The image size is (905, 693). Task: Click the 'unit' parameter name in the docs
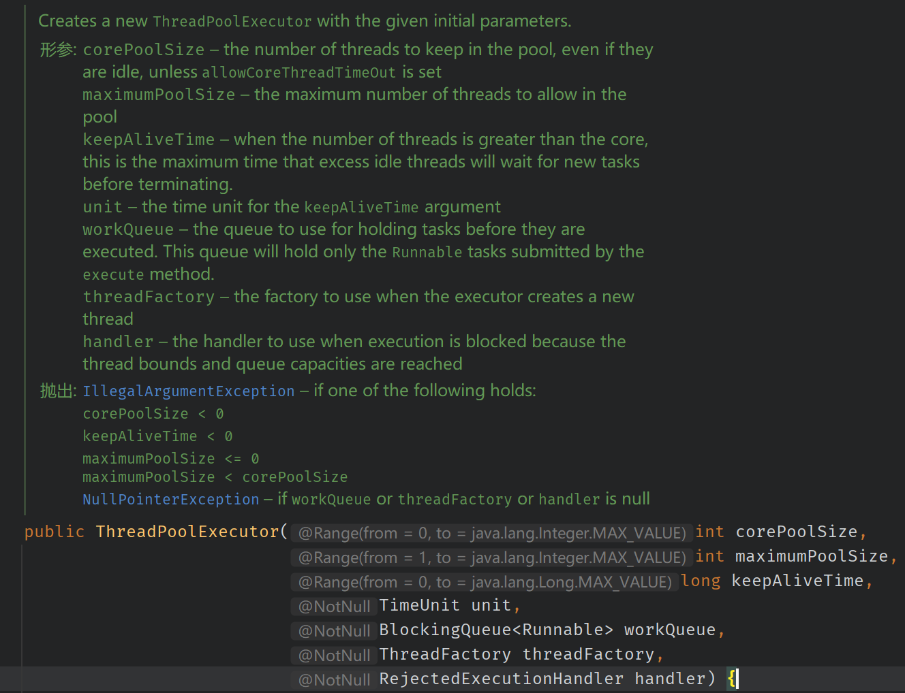coord(102,207)
